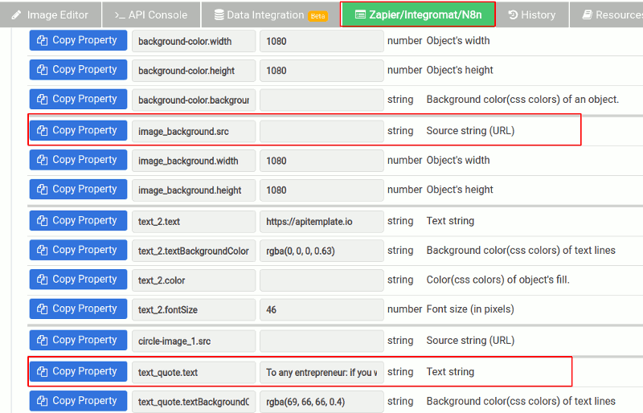Click the database icon on Data Integration tab
This screenshot has height=413, width=643.
219,15
